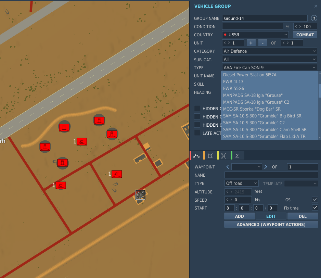Close the Vehicle Group panel
This screenshot has height=278, width=321.
click(316, 6)
